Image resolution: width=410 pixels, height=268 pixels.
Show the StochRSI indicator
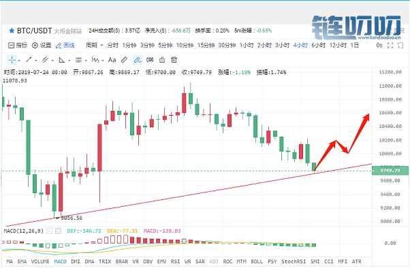click(x=294, y=261)
